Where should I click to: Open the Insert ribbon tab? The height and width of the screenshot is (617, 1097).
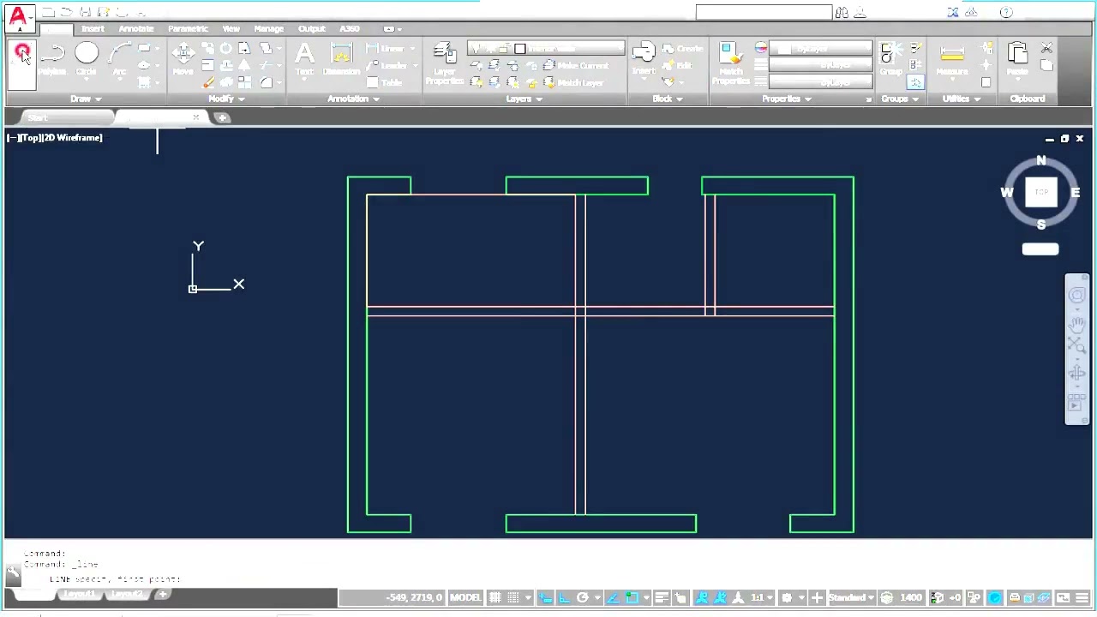(x=93, y=28)
